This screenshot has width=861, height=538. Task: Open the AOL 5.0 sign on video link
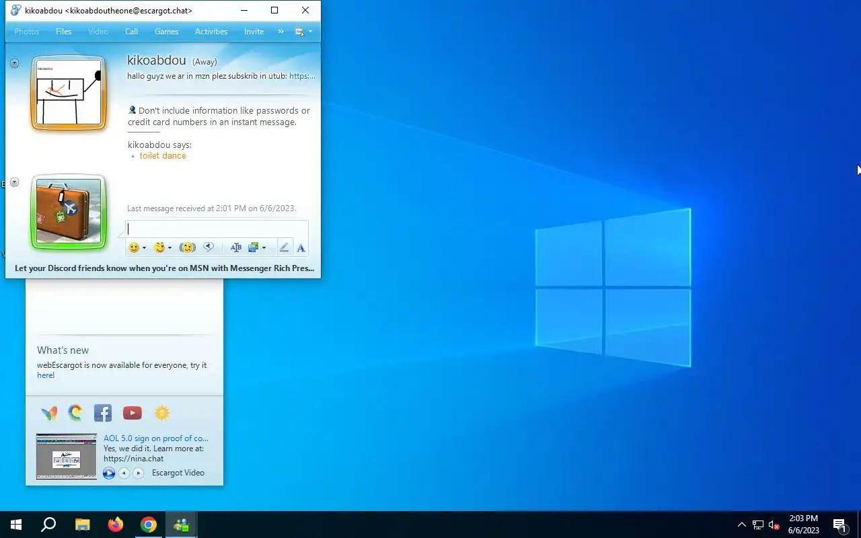coord(156,438)
